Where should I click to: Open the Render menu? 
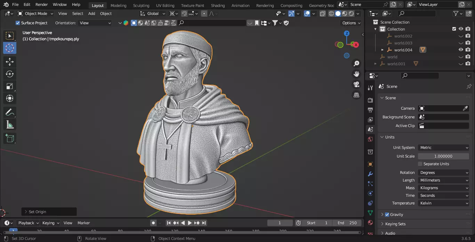click(x=42, y=5)
